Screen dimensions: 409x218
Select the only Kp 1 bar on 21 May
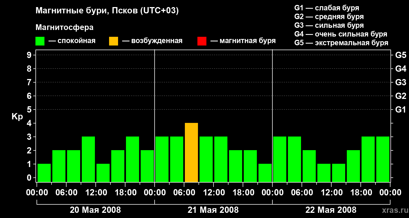click(x=265, y=173)
